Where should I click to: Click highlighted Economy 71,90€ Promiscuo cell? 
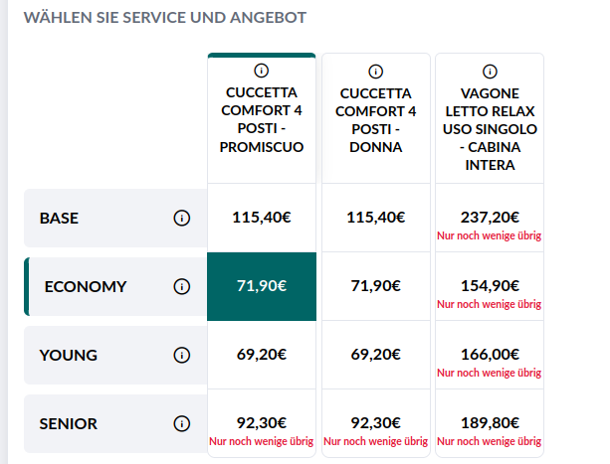pyautogui.click(x=262, y=286)
